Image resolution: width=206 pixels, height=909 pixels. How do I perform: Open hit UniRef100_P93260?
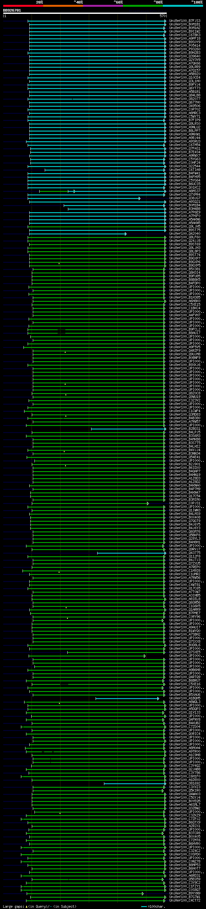pyautogui.click(x=185, y=49)
